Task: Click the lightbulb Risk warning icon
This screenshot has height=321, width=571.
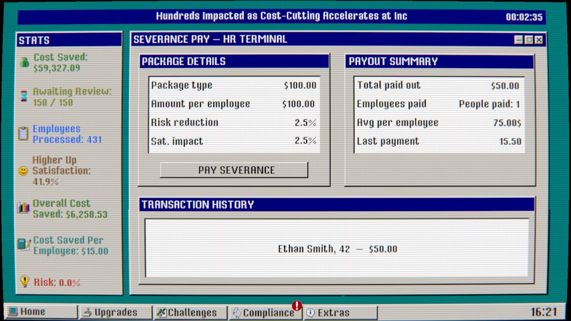Action: coord(25,281)
